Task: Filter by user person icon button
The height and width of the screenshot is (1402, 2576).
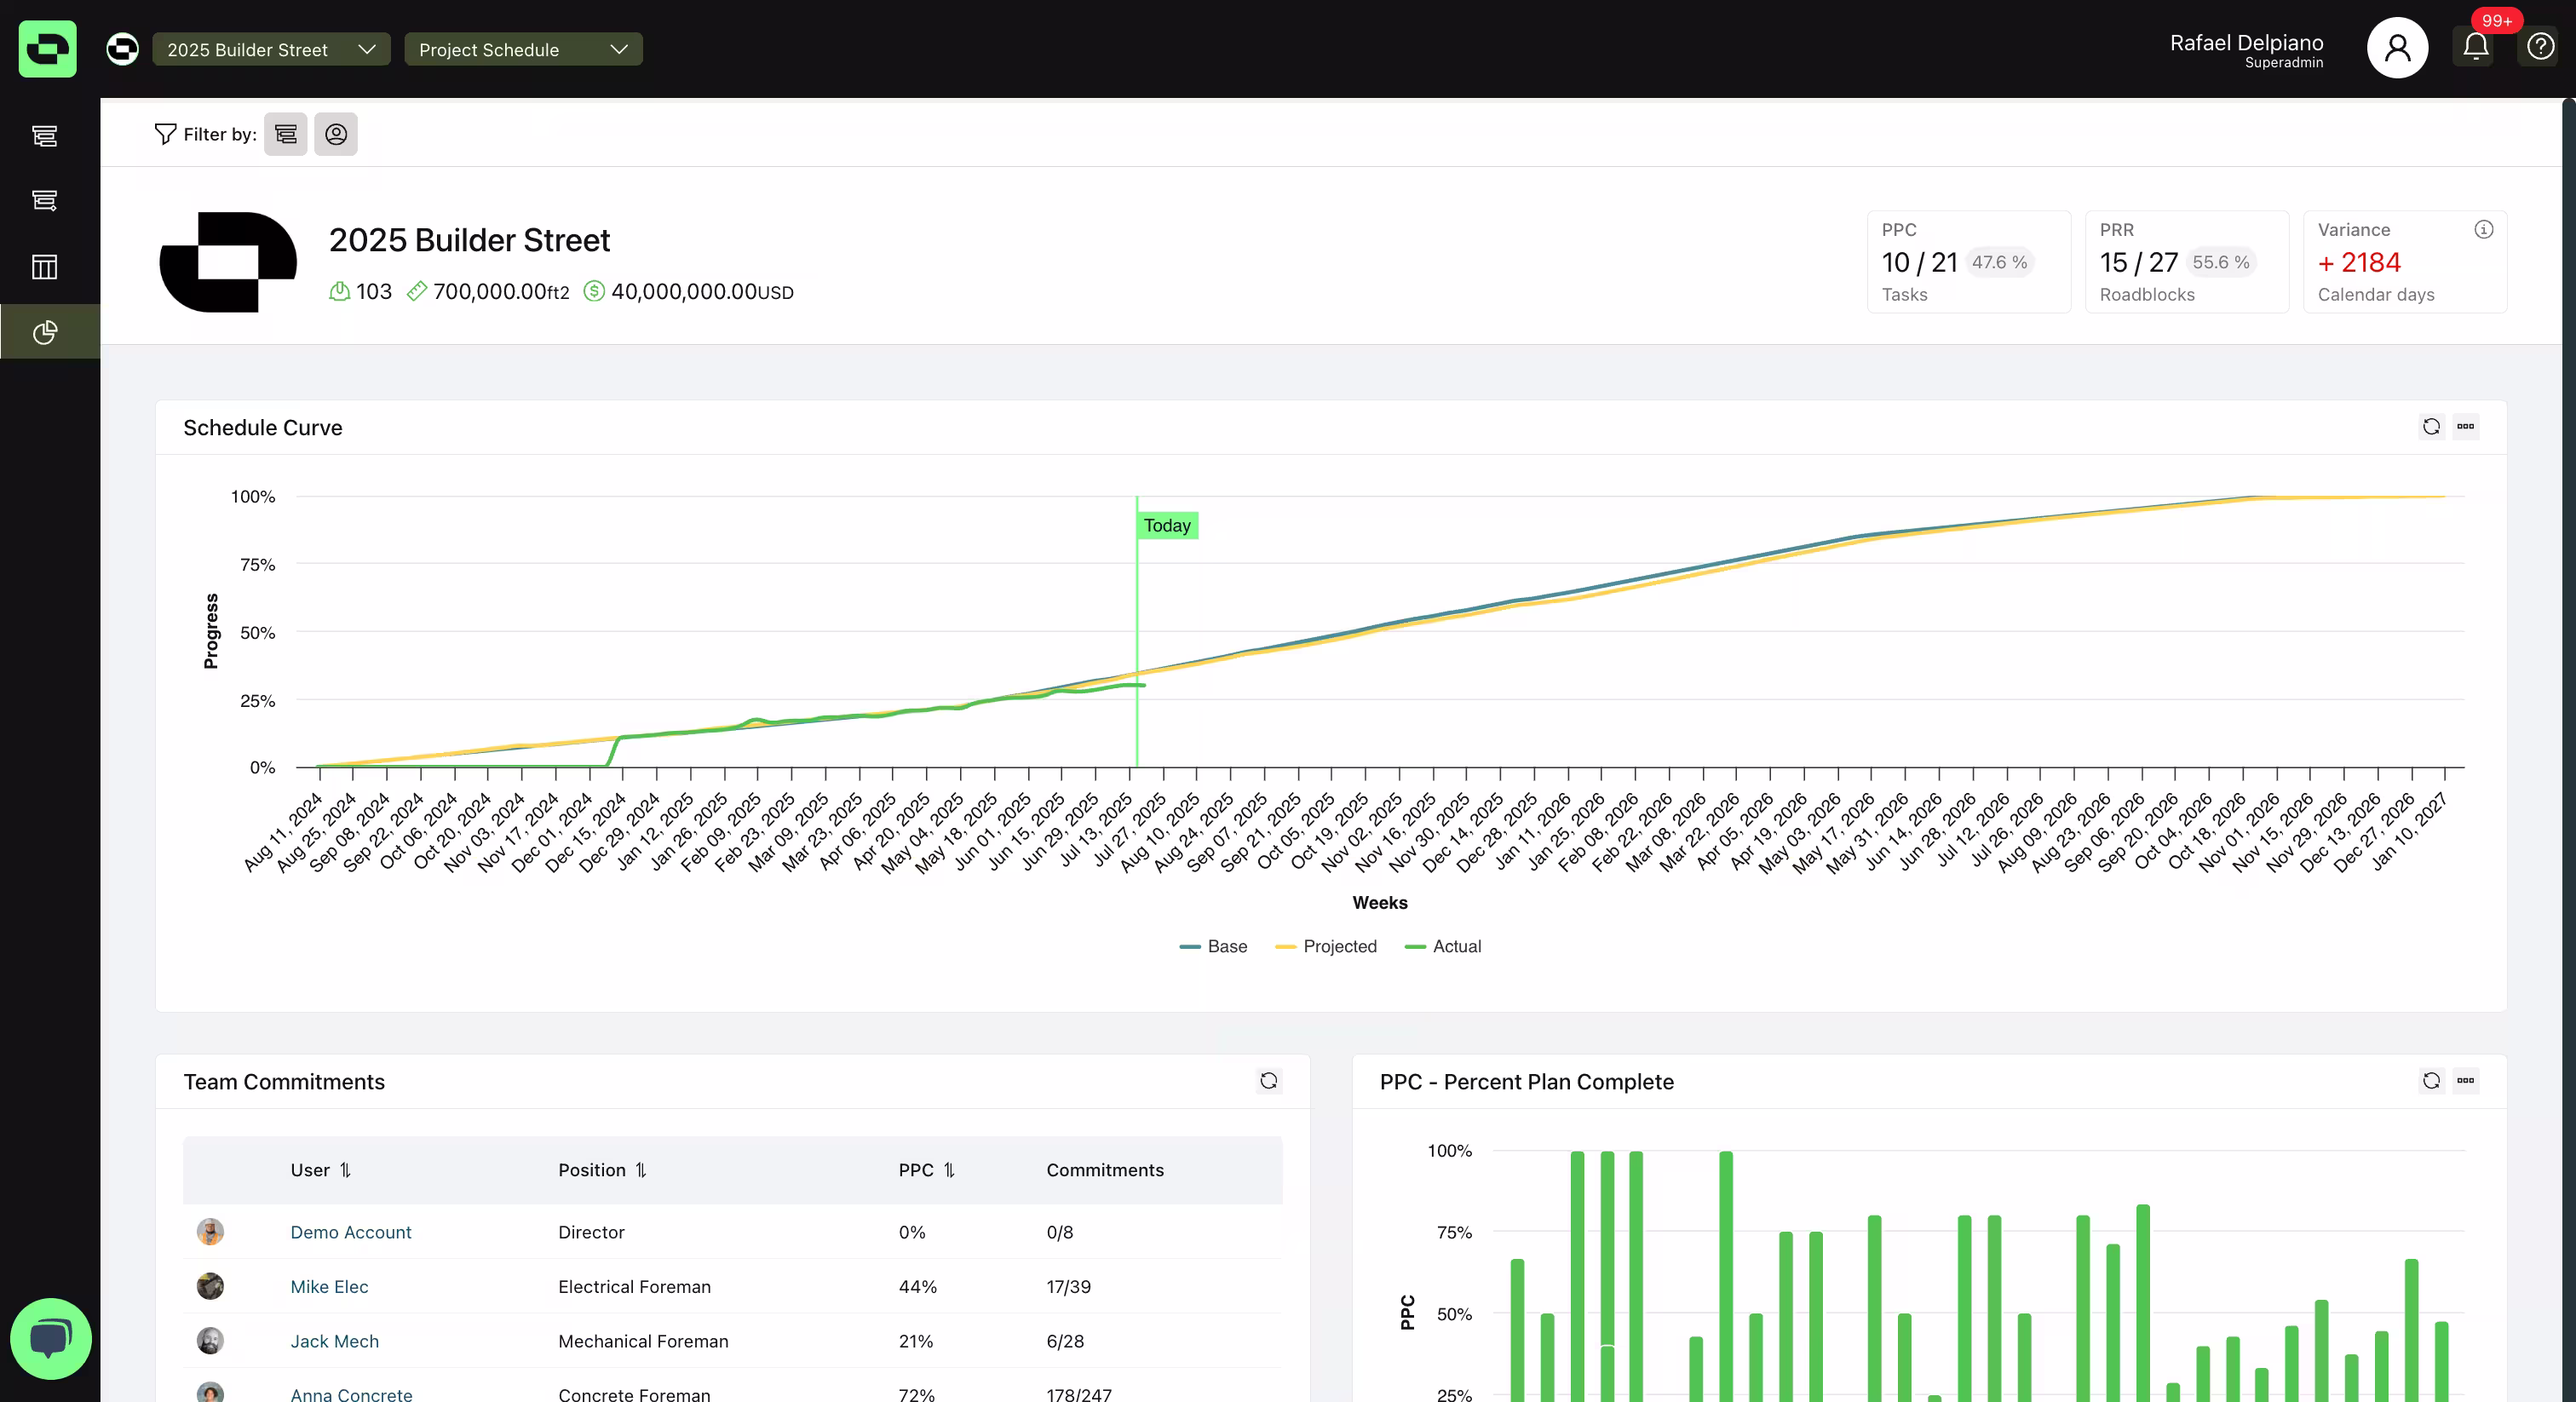Action: pos(336,134)
